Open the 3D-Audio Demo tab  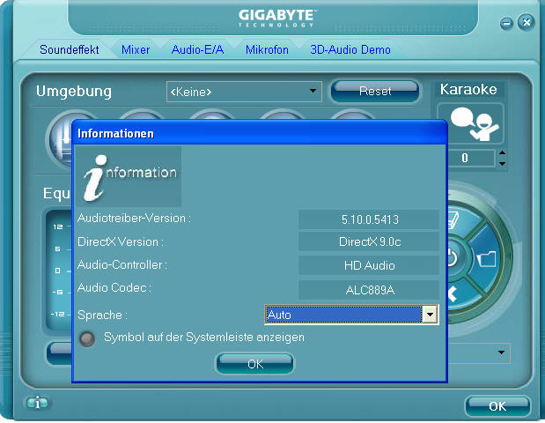click(x=350, y=49)
